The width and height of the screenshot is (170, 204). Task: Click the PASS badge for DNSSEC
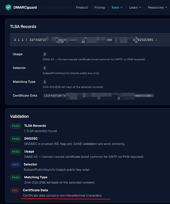coord(15,139)
